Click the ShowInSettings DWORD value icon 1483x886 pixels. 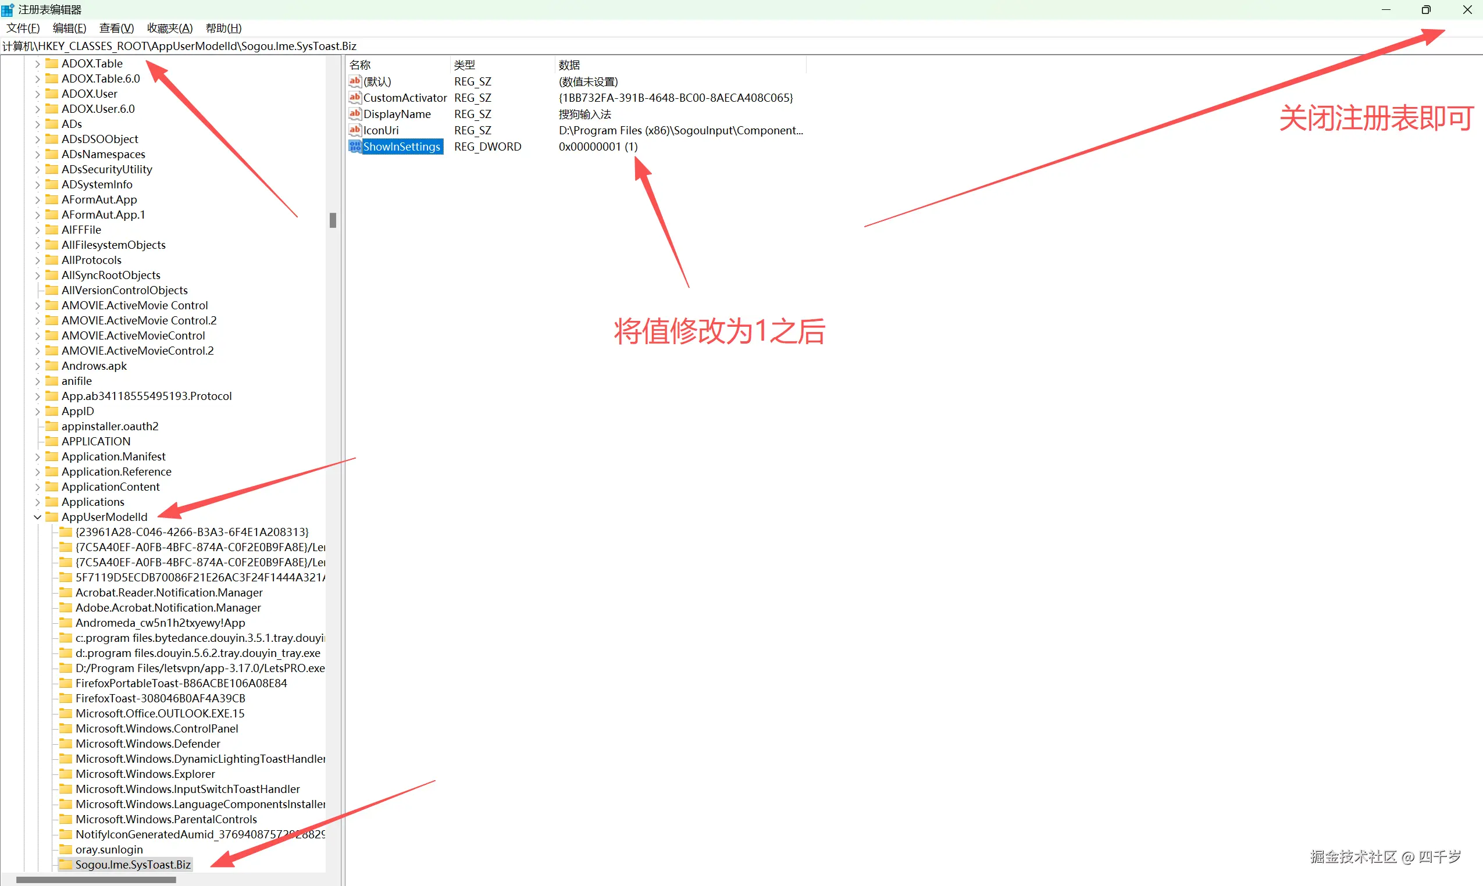[x=355, y=147]
